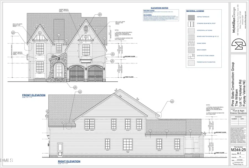Click the revisions 'DATE' column header

[x=242, y=119]
